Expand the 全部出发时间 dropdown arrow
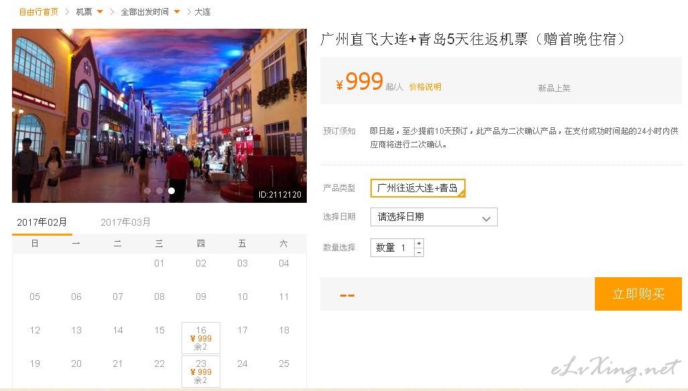The width and height of the screenshot is (688, 391). tap(177, 12)
